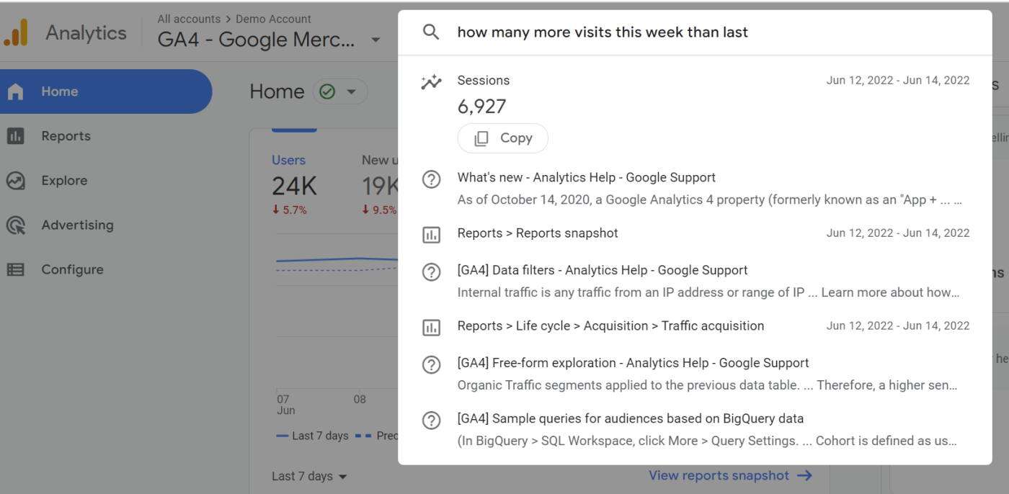The width and height of the screenshot is (1009, 494).
Task: Click the Demo Account breadcrumb
Action: click(274, 19)
